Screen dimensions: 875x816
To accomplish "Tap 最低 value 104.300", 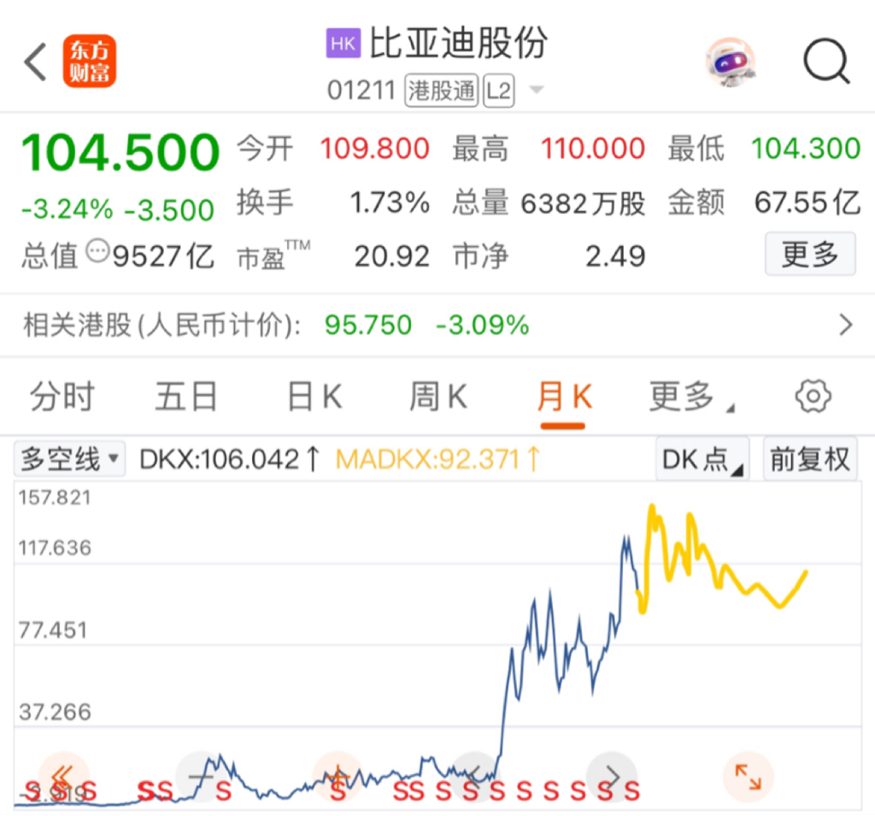I will (806, 149).
